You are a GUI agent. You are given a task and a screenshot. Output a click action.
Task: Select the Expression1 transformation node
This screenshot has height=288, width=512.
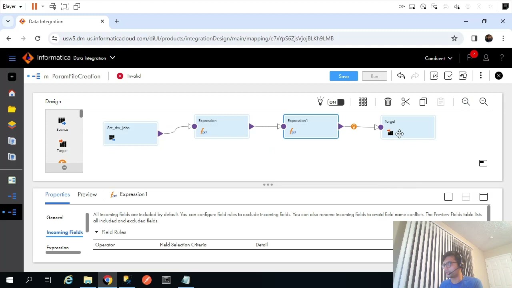311,126
